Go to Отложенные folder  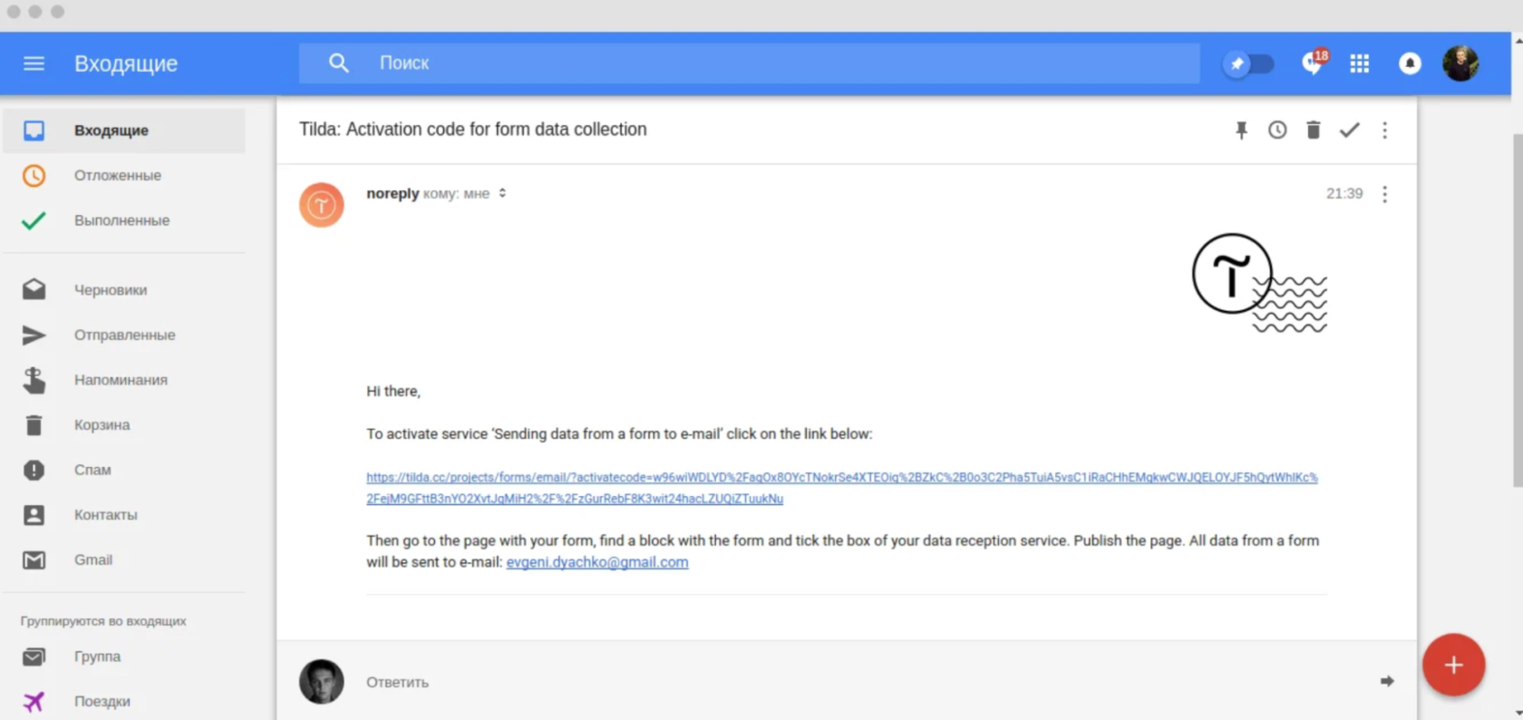click(117, 175)
